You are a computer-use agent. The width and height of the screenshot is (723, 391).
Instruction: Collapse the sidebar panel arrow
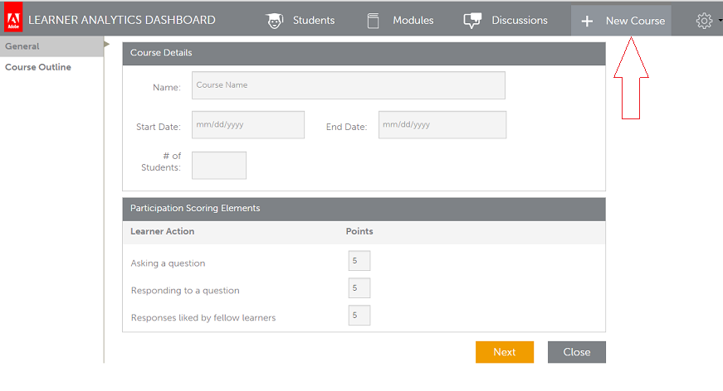106,45
